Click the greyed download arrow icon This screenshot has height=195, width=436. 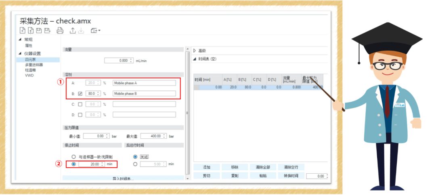click(x=81, y=31)
